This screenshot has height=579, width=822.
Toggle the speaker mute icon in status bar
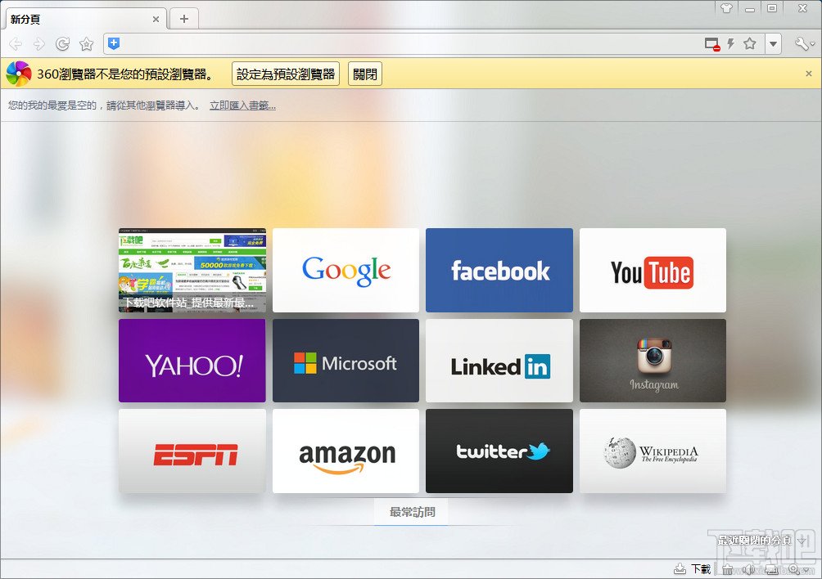[749, 569]
